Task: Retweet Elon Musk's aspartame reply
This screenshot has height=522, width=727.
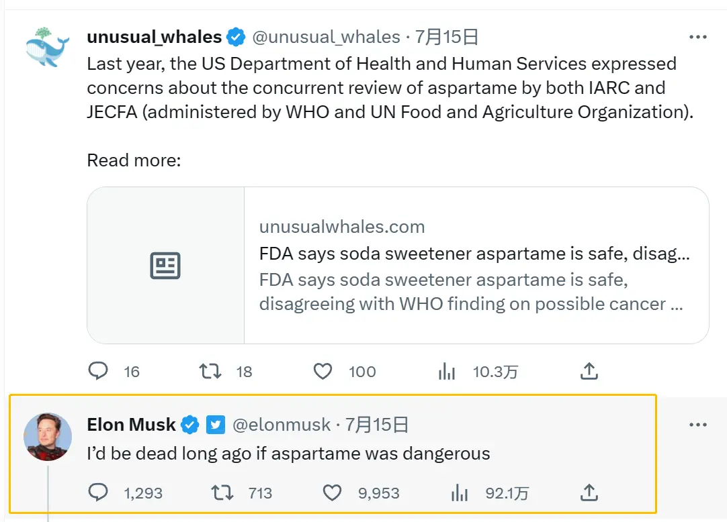Action: tap(222, 493)
